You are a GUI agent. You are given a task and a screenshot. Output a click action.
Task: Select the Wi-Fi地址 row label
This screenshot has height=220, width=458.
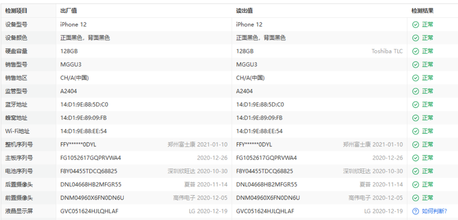(x=17, y=131)
